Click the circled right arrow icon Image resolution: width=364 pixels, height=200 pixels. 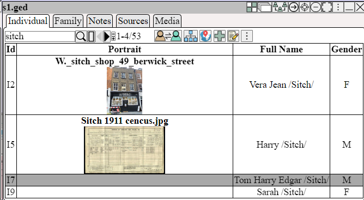(294, 7)
